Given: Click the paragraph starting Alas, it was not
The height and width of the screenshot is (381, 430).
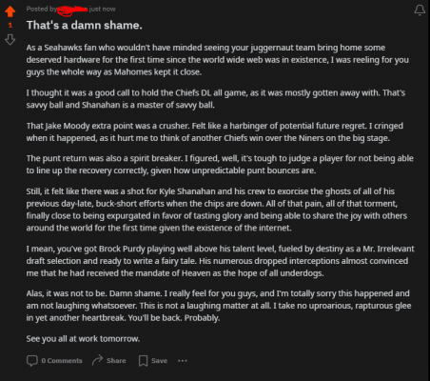Looking at the screenshot, I should click(219, 306).
